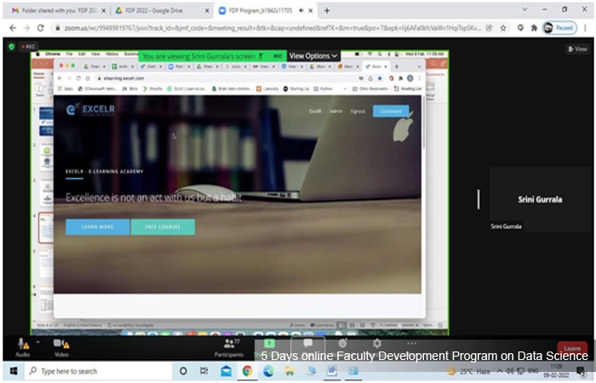This screenshot has width=596, height=383.
Task: Open the green Zoom encryption shield icon
Action: coord(11,47)
